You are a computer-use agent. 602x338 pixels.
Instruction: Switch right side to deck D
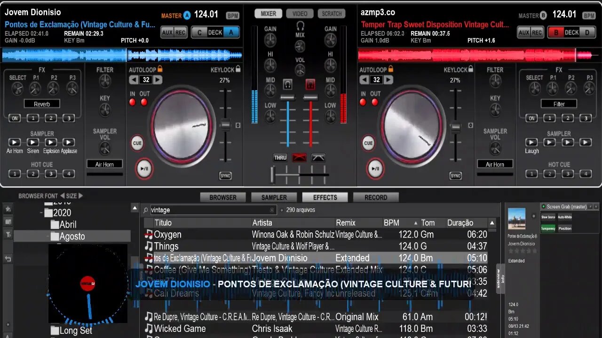tap(587, 32)
